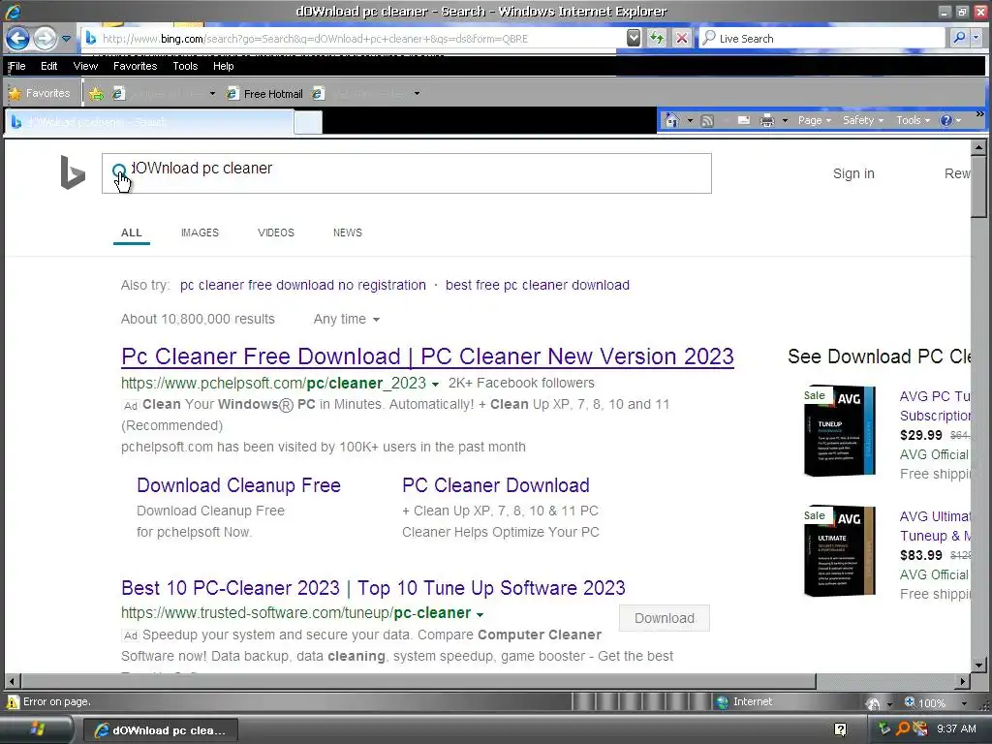Click the blue Help question mark icon

(x=946, y=120)
